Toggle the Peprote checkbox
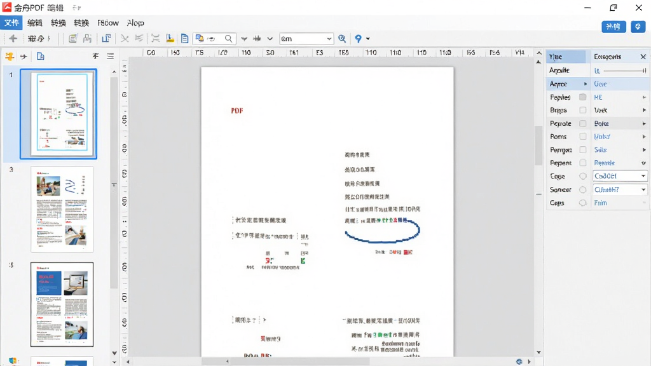Image resolution: width=651 pixels, height=366 pixels. click(x=583, y=124)
